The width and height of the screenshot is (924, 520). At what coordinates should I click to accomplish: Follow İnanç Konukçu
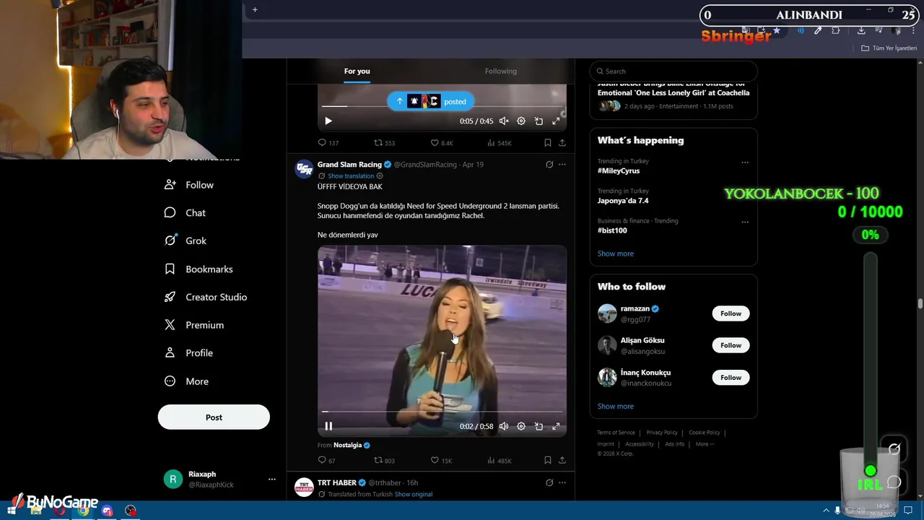click(731, 378)
